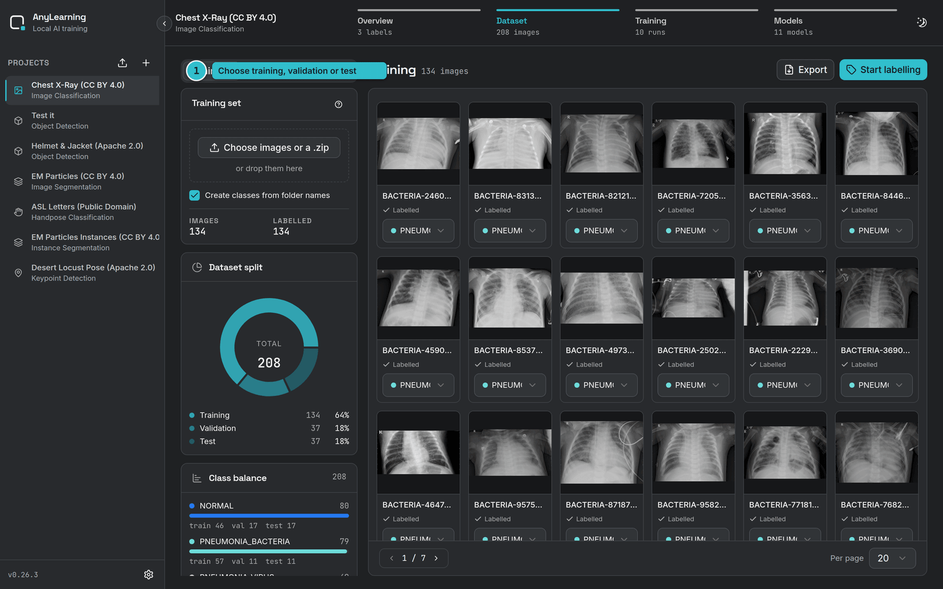Click the AnyLearning app logo

pyautogui.click(x=17, y=23)
